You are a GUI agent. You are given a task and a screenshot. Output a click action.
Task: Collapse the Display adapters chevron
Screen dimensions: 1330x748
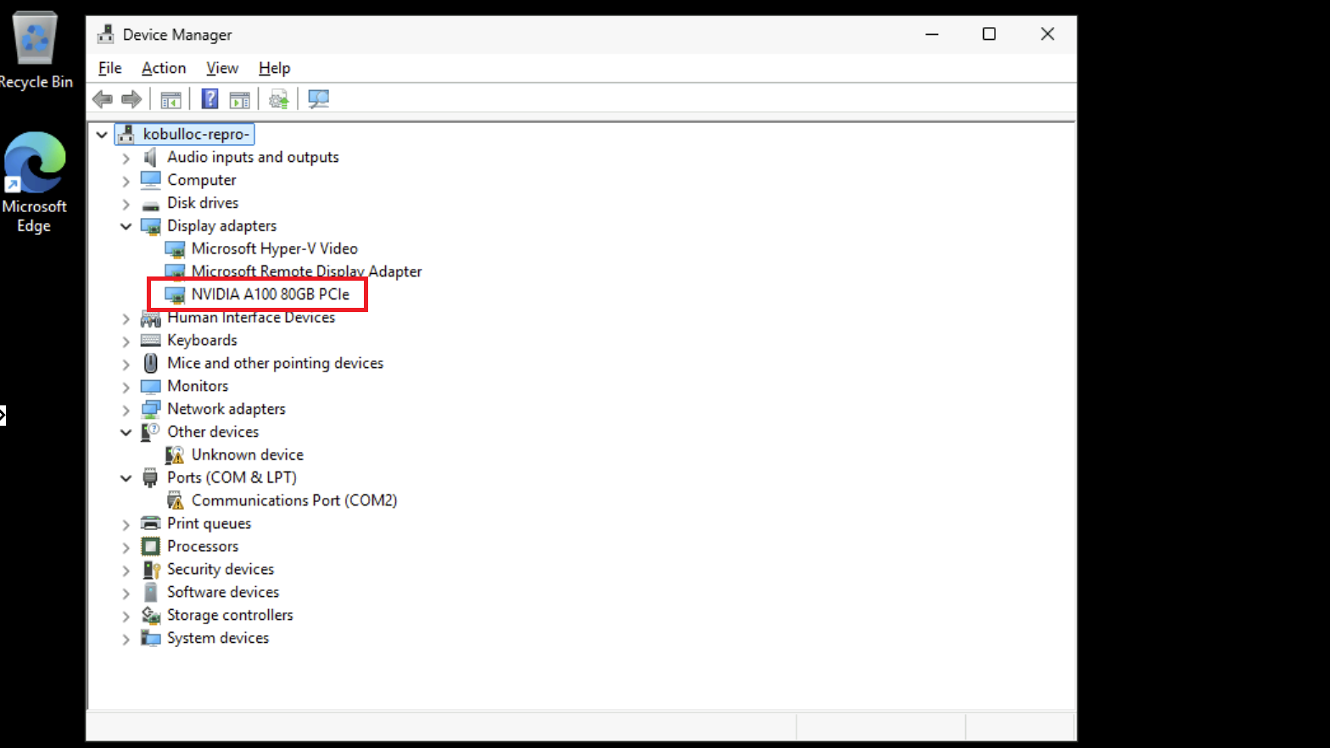point(126,226)
